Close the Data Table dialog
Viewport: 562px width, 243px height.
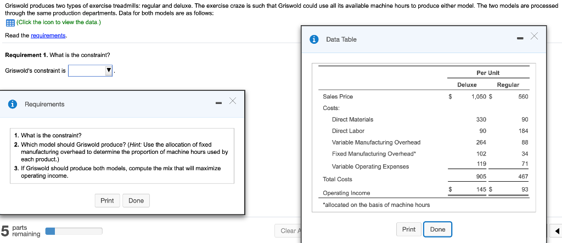[x=535, y=36]
